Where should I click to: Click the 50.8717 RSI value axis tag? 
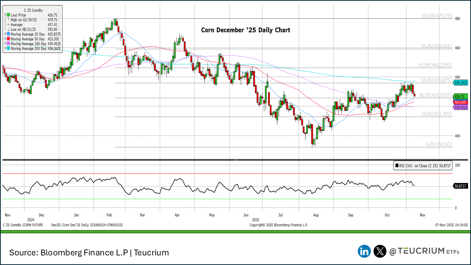coord(460,186)
